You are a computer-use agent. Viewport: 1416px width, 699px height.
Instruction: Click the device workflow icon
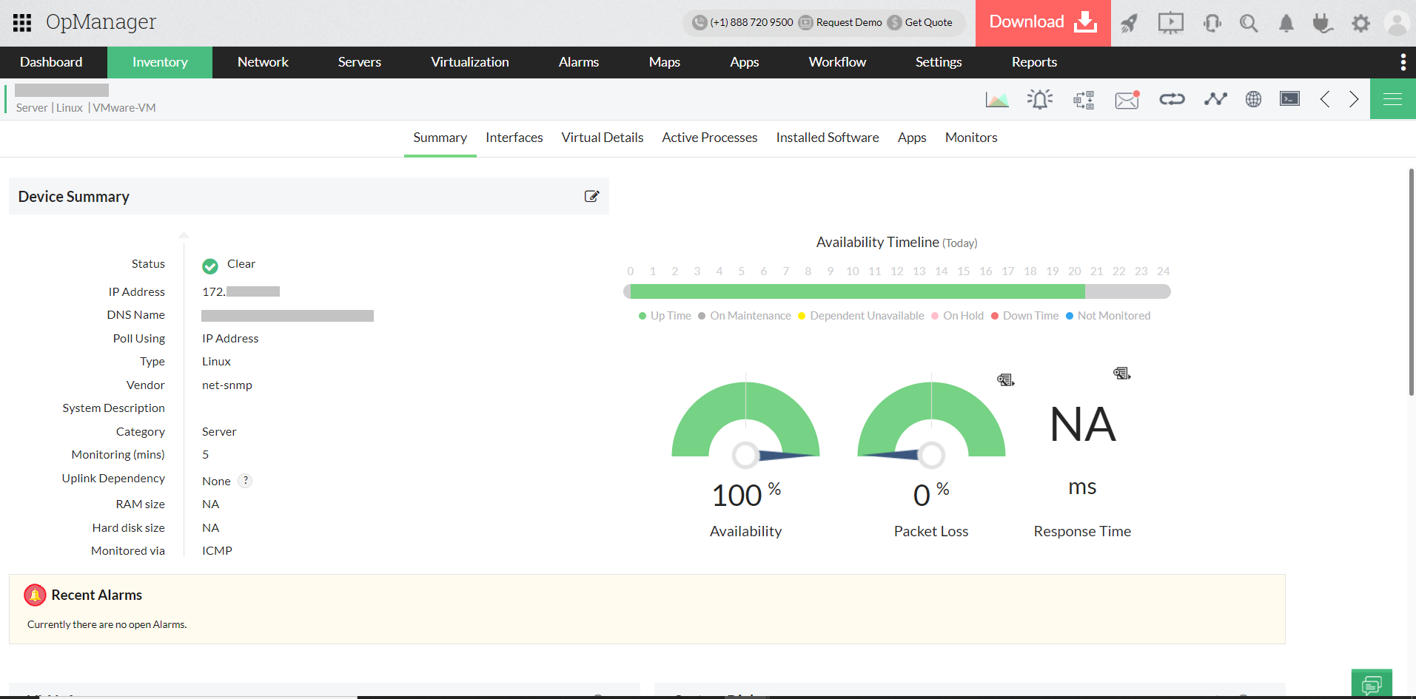pos(1084,100)
